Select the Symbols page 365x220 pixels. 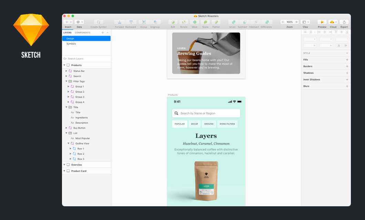(x=86, y=44)
